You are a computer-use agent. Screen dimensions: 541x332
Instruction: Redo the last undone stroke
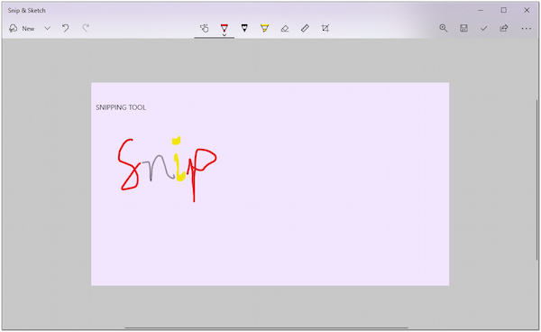(86, 28)
